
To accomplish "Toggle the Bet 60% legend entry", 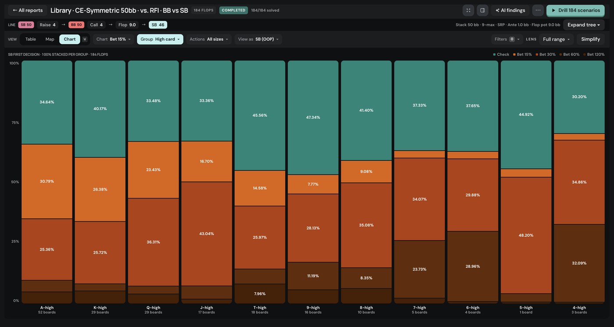I will [x=569, y=55].
